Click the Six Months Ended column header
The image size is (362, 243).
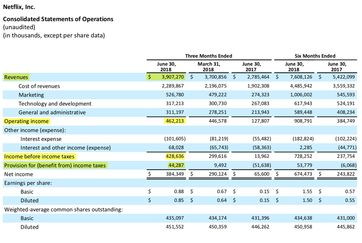(x=315, y=56)
